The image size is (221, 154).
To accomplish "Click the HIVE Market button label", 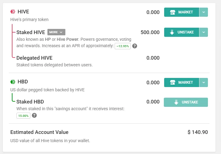I will click(185, 12).
